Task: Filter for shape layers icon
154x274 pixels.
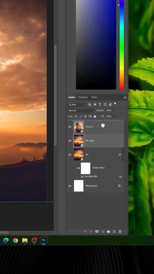Action: (x=105, y=104)
